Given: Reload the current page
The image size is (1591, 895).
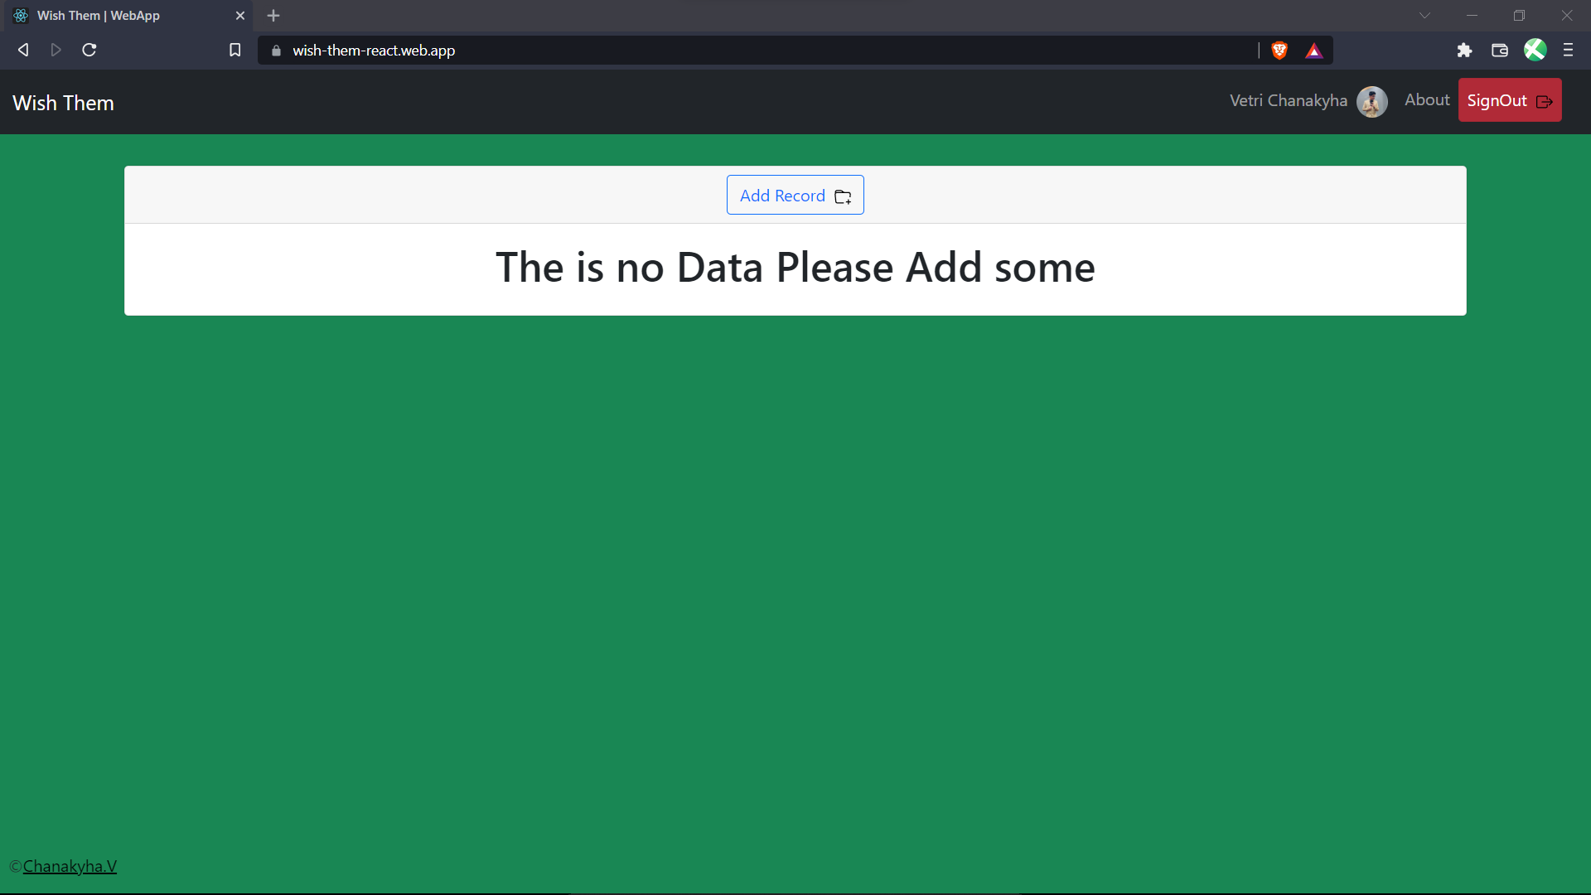Looking at the screenshot, I should tap(89, 51).
